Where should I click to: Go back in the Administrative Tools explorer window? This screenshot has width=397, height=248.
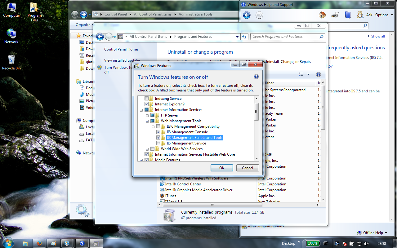coord(75,14)
